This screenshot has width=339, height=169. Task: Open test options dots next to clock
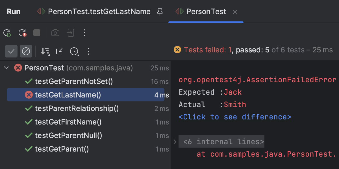(89, 51)
